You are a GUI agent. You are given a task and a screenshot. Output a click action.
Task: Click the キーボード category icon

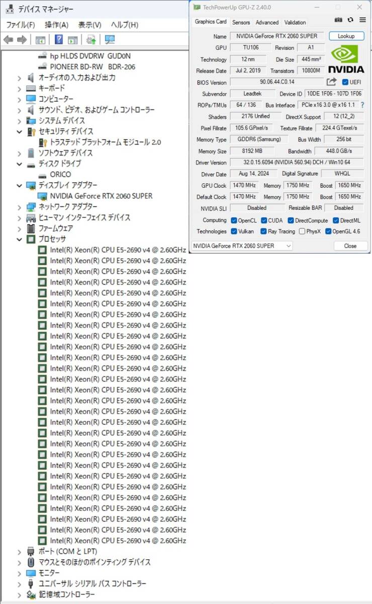pyautogui.click(x=31, y=88)
